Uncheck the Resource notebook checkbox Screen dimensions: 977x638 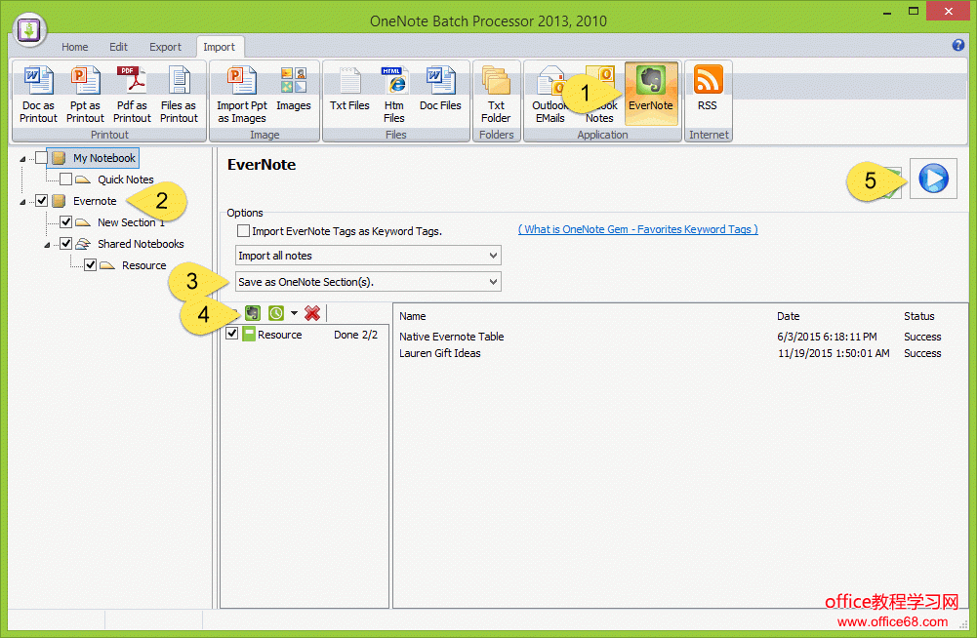(x=231, y=334)
